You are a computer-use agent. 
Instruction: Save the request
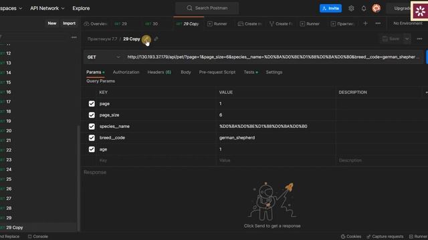391,39
